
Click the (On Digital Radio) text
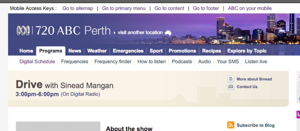81,94
